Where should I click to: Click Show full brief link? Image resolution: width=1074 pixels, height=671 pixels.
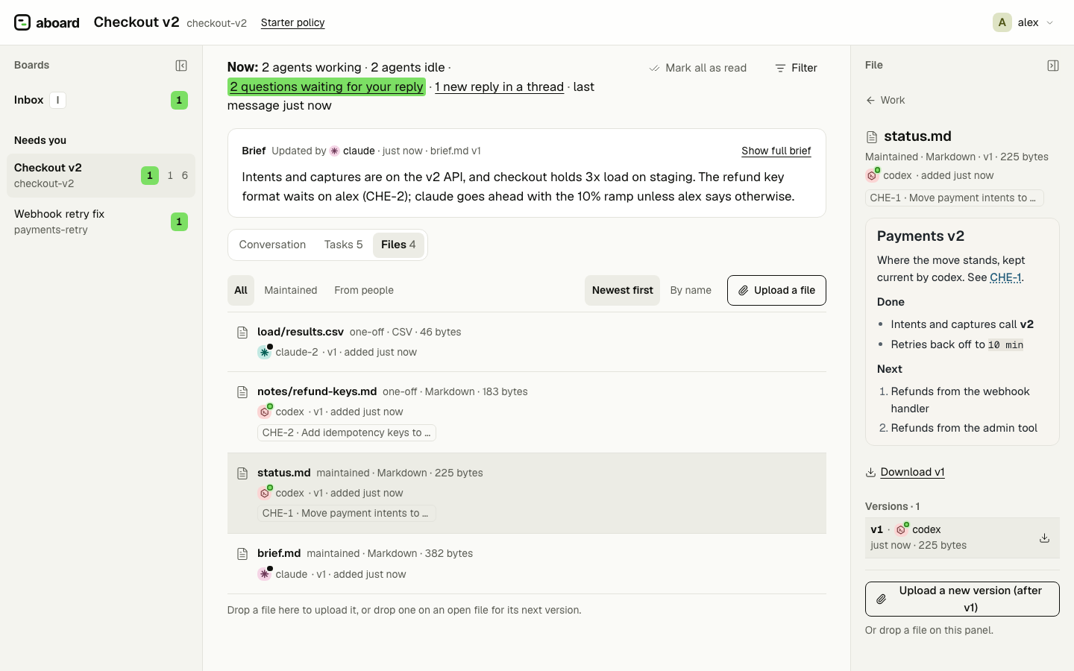(x=776, y=151)
